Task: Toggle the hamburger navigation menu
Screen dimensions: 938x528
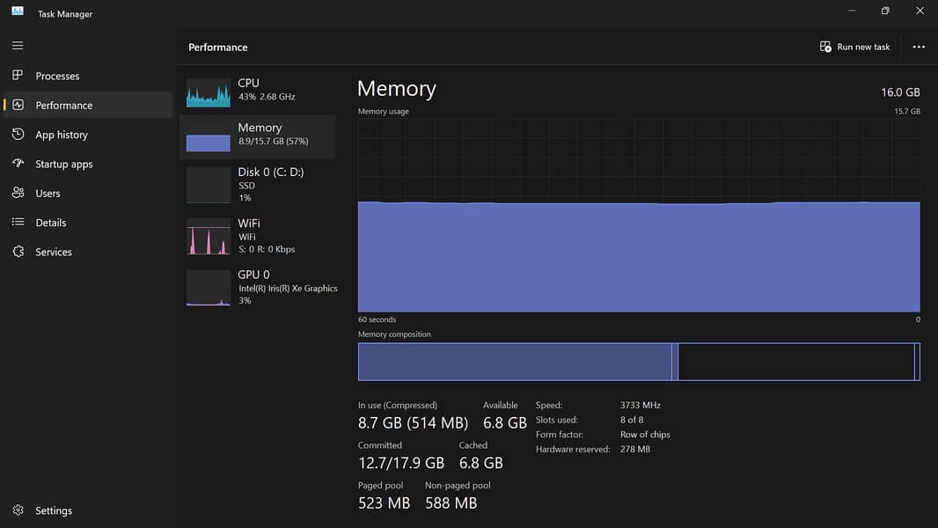Action: point(18,45)
